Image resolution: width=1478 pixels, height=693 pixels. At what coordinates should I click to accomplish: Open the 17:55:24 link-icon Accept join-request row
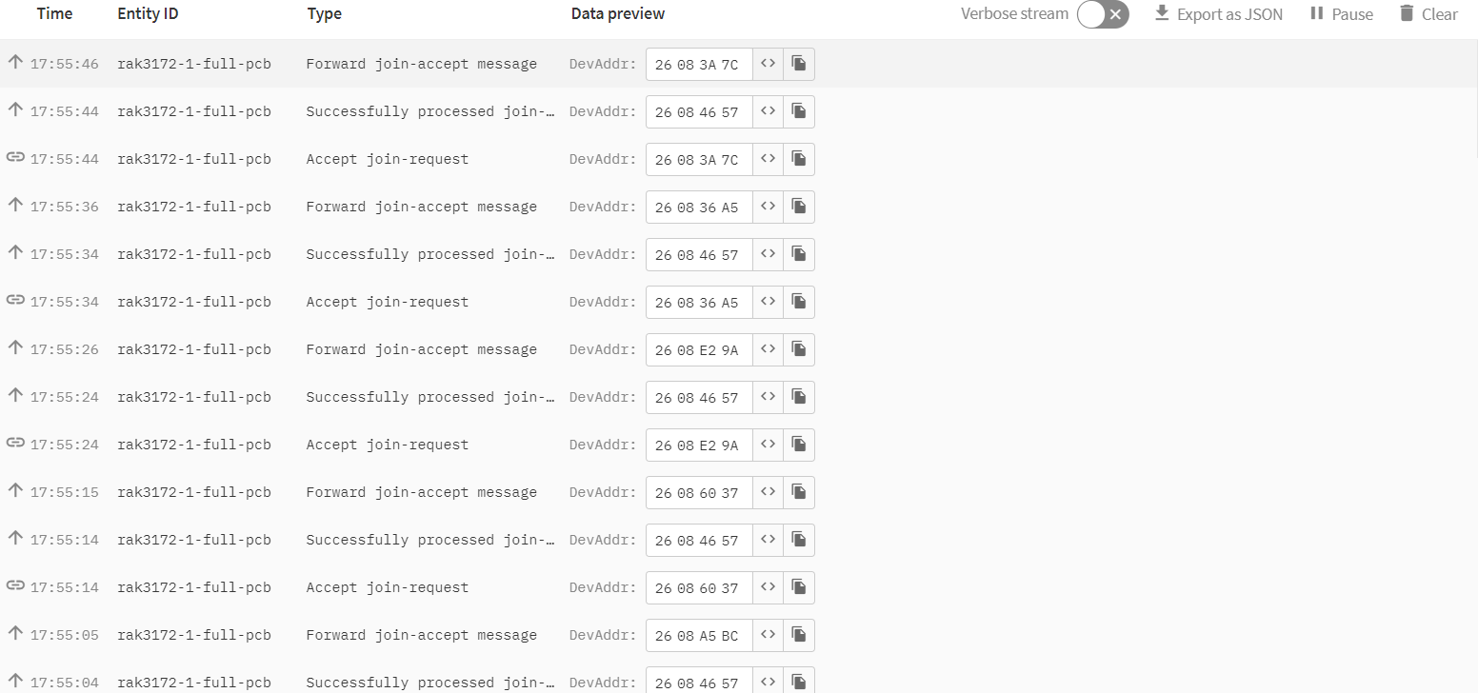click(387, 445)
